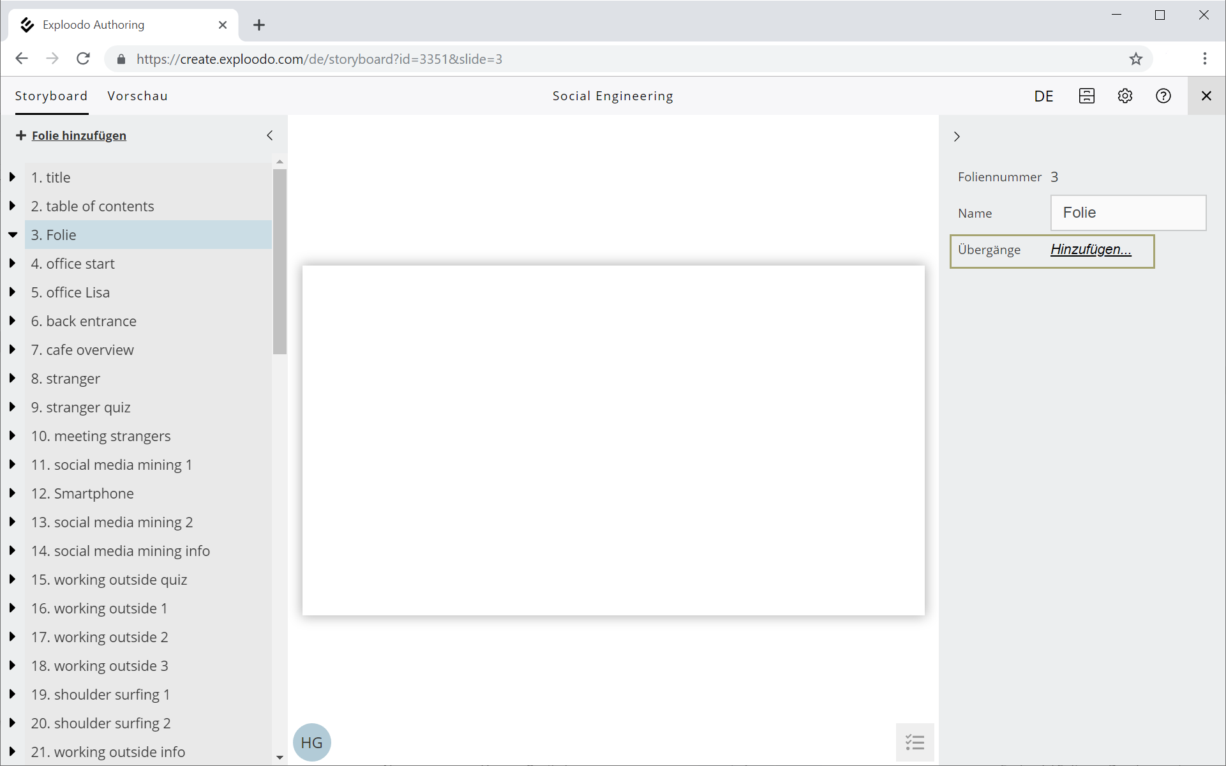Switch to the Vorschau tab
Viewport: 1226px width, 766px height.
pos(137,96)
